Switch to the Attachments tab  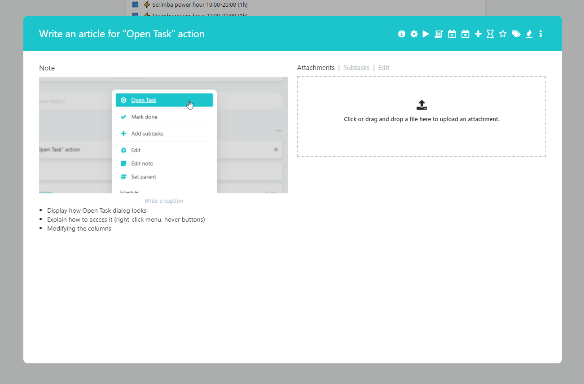pyautogui.click(x=316, y=68)
